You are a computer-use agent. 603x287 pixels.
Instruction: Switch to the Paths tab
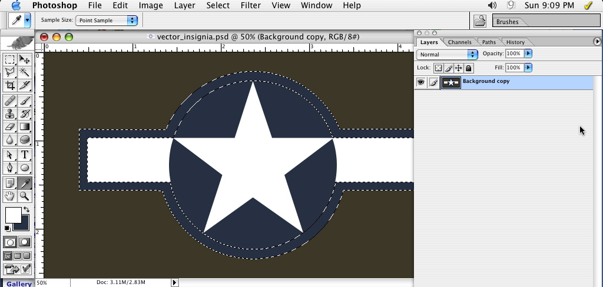point(489,42)
